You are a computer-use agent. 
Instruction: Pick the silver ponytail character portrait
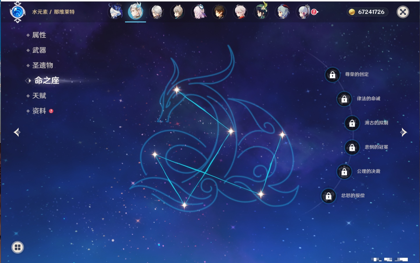coord(303,12)
